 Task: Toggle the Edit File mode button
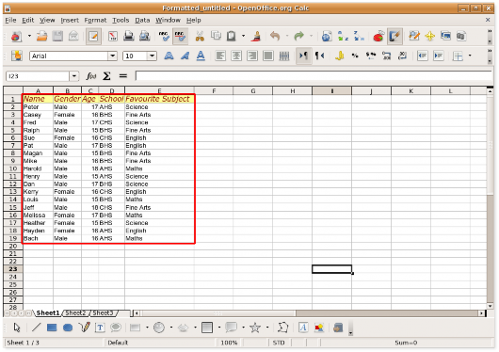[93, 36]
